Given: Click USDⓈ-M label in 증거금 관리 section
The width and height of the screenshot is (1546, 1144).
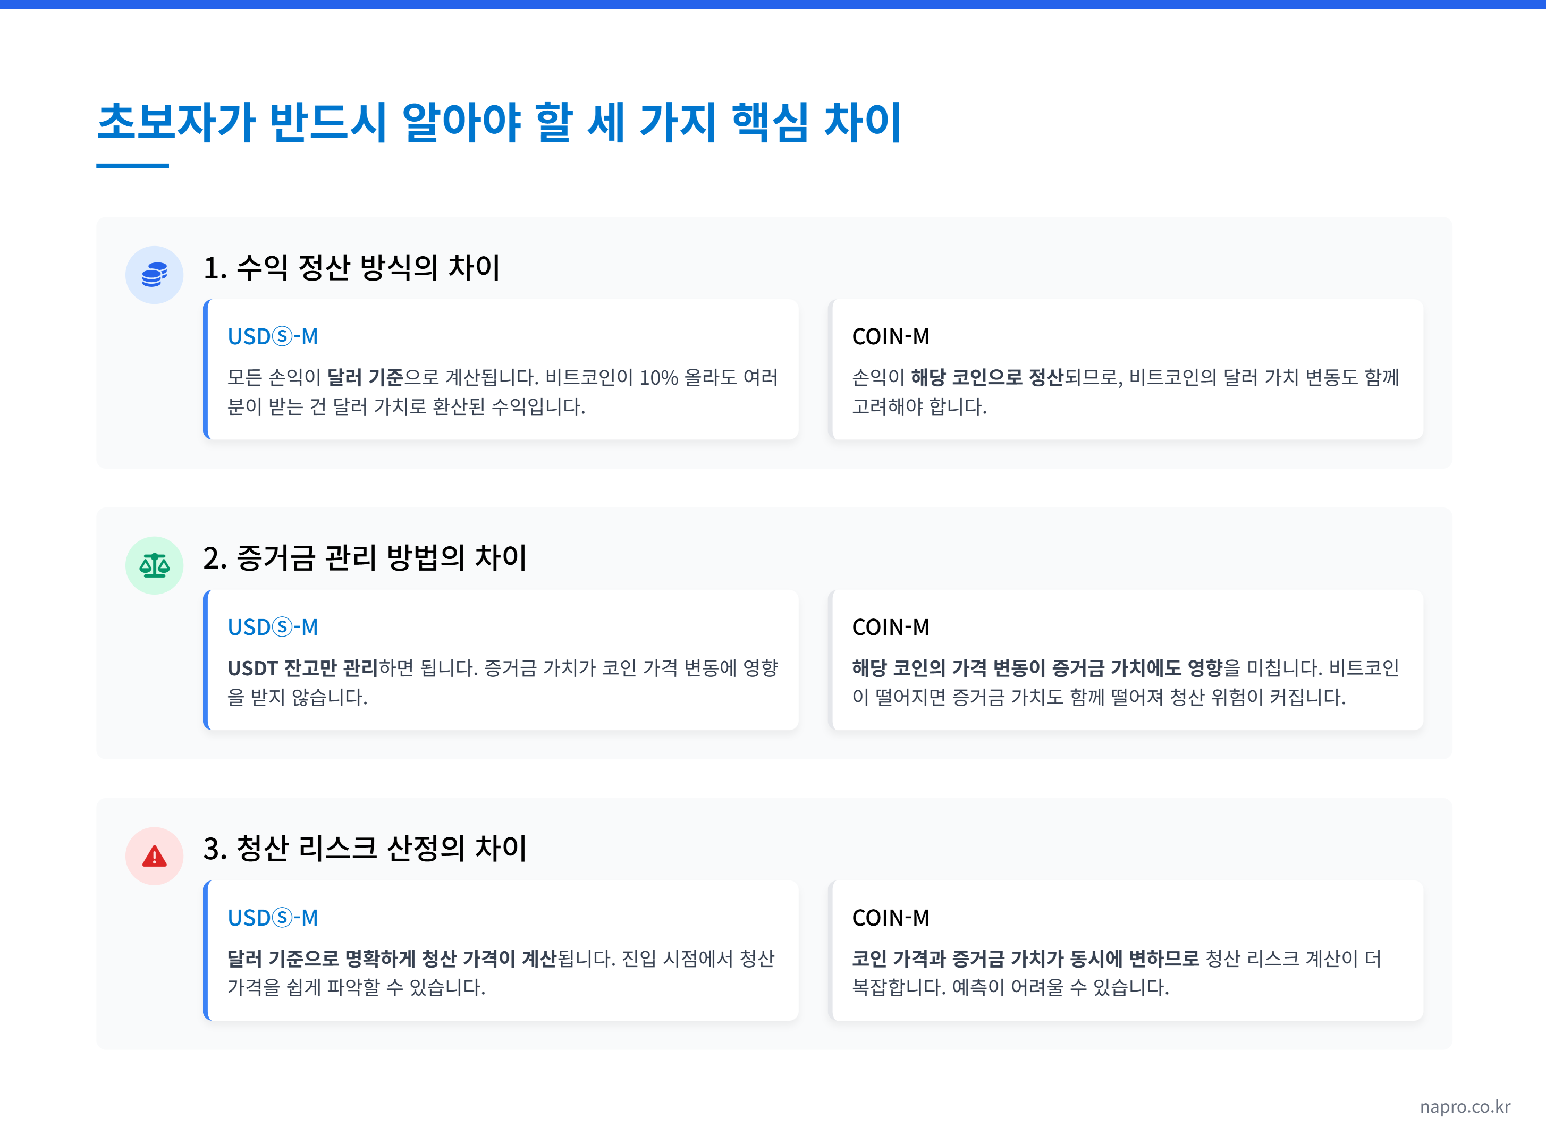Looking at the screenshot, I should pyautogui.click(x=273, y=626).
